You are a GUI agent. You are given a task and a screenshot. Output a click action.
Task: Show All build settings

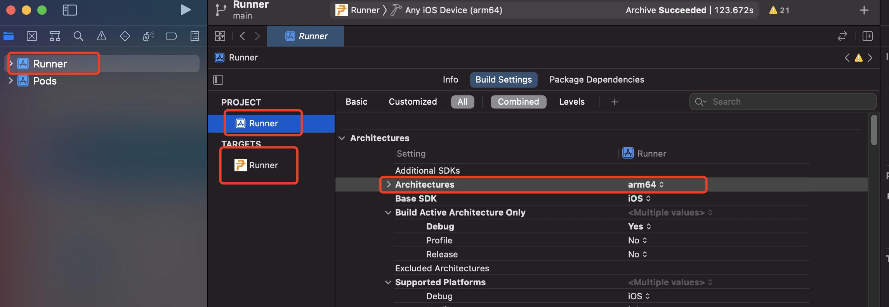(x=462, y=102)
